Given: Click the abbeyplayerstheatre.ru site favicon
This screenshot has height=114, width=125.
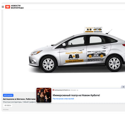Looking at the screenshot, I should click(x=53, y=90).
